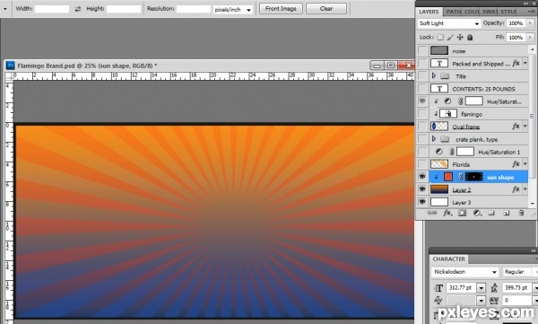Lock layer position with the move icon
This screenshot has height=324, width=538.
[460, 37]
